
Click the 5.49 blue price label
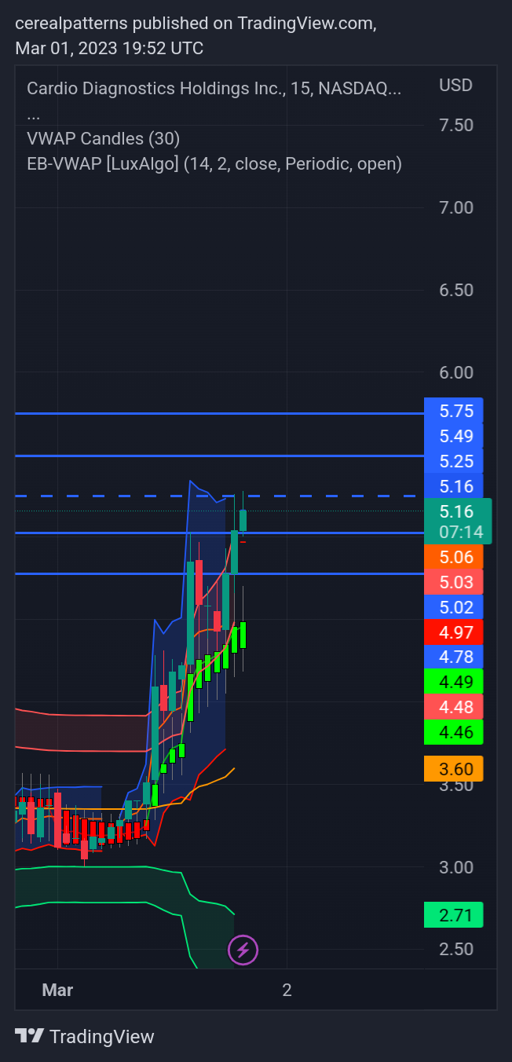(453, 436)
